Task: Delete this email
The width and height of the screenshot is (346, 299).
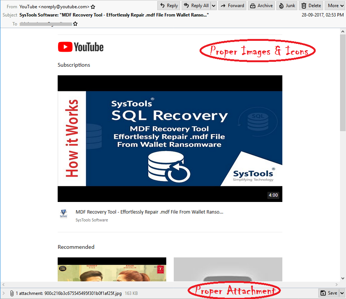Action: pos(311,6)
